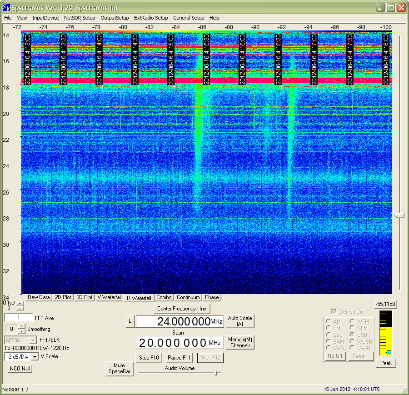Image resolution: width=409 pixels, height=395 pixels.
Task: Click the FFT Ave input field
Action: pyautogui.click(x=19, y=318)
